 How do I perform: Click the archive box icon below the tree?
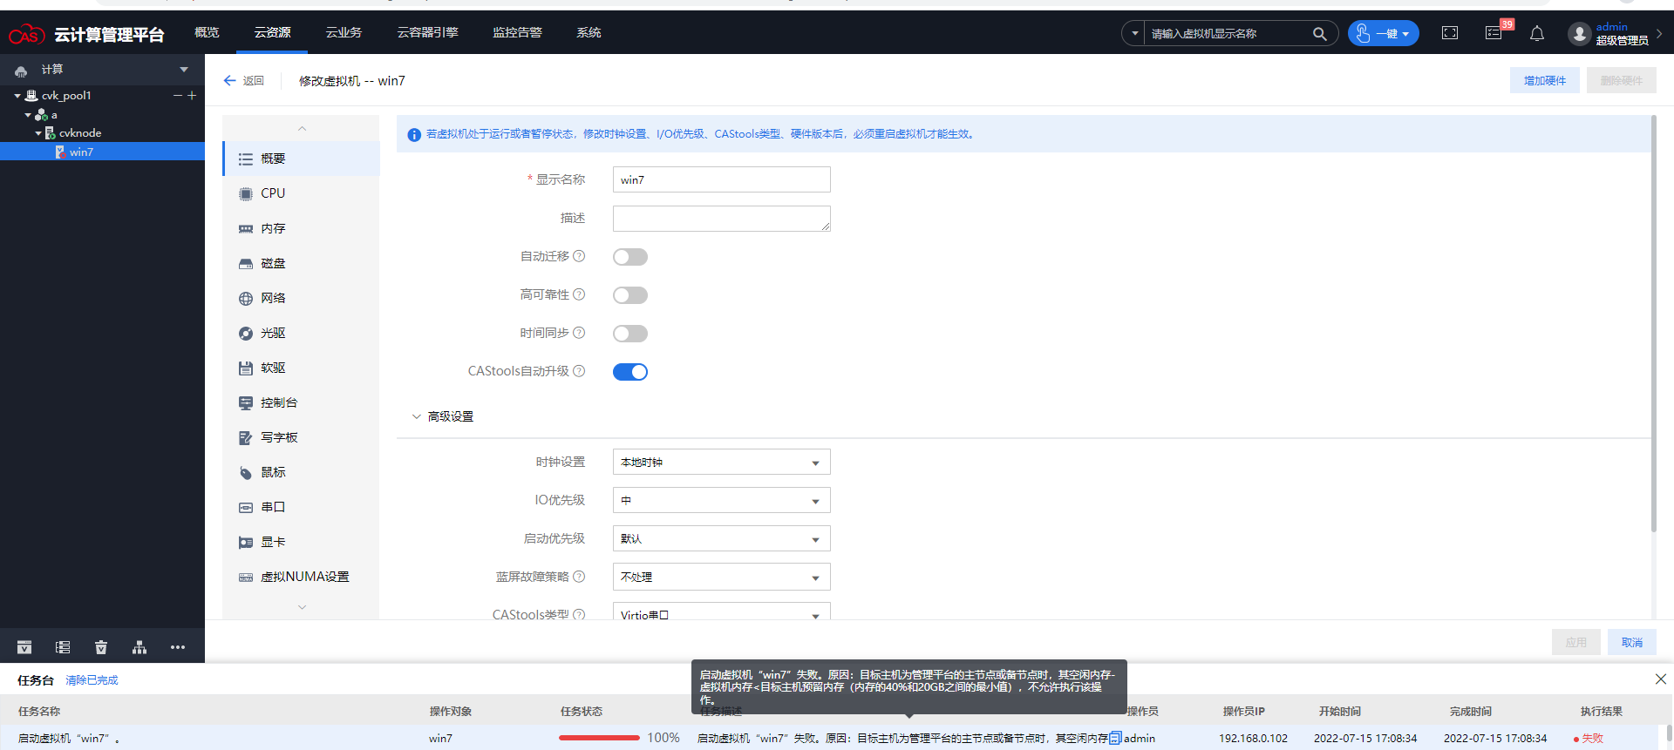point(24,647)
